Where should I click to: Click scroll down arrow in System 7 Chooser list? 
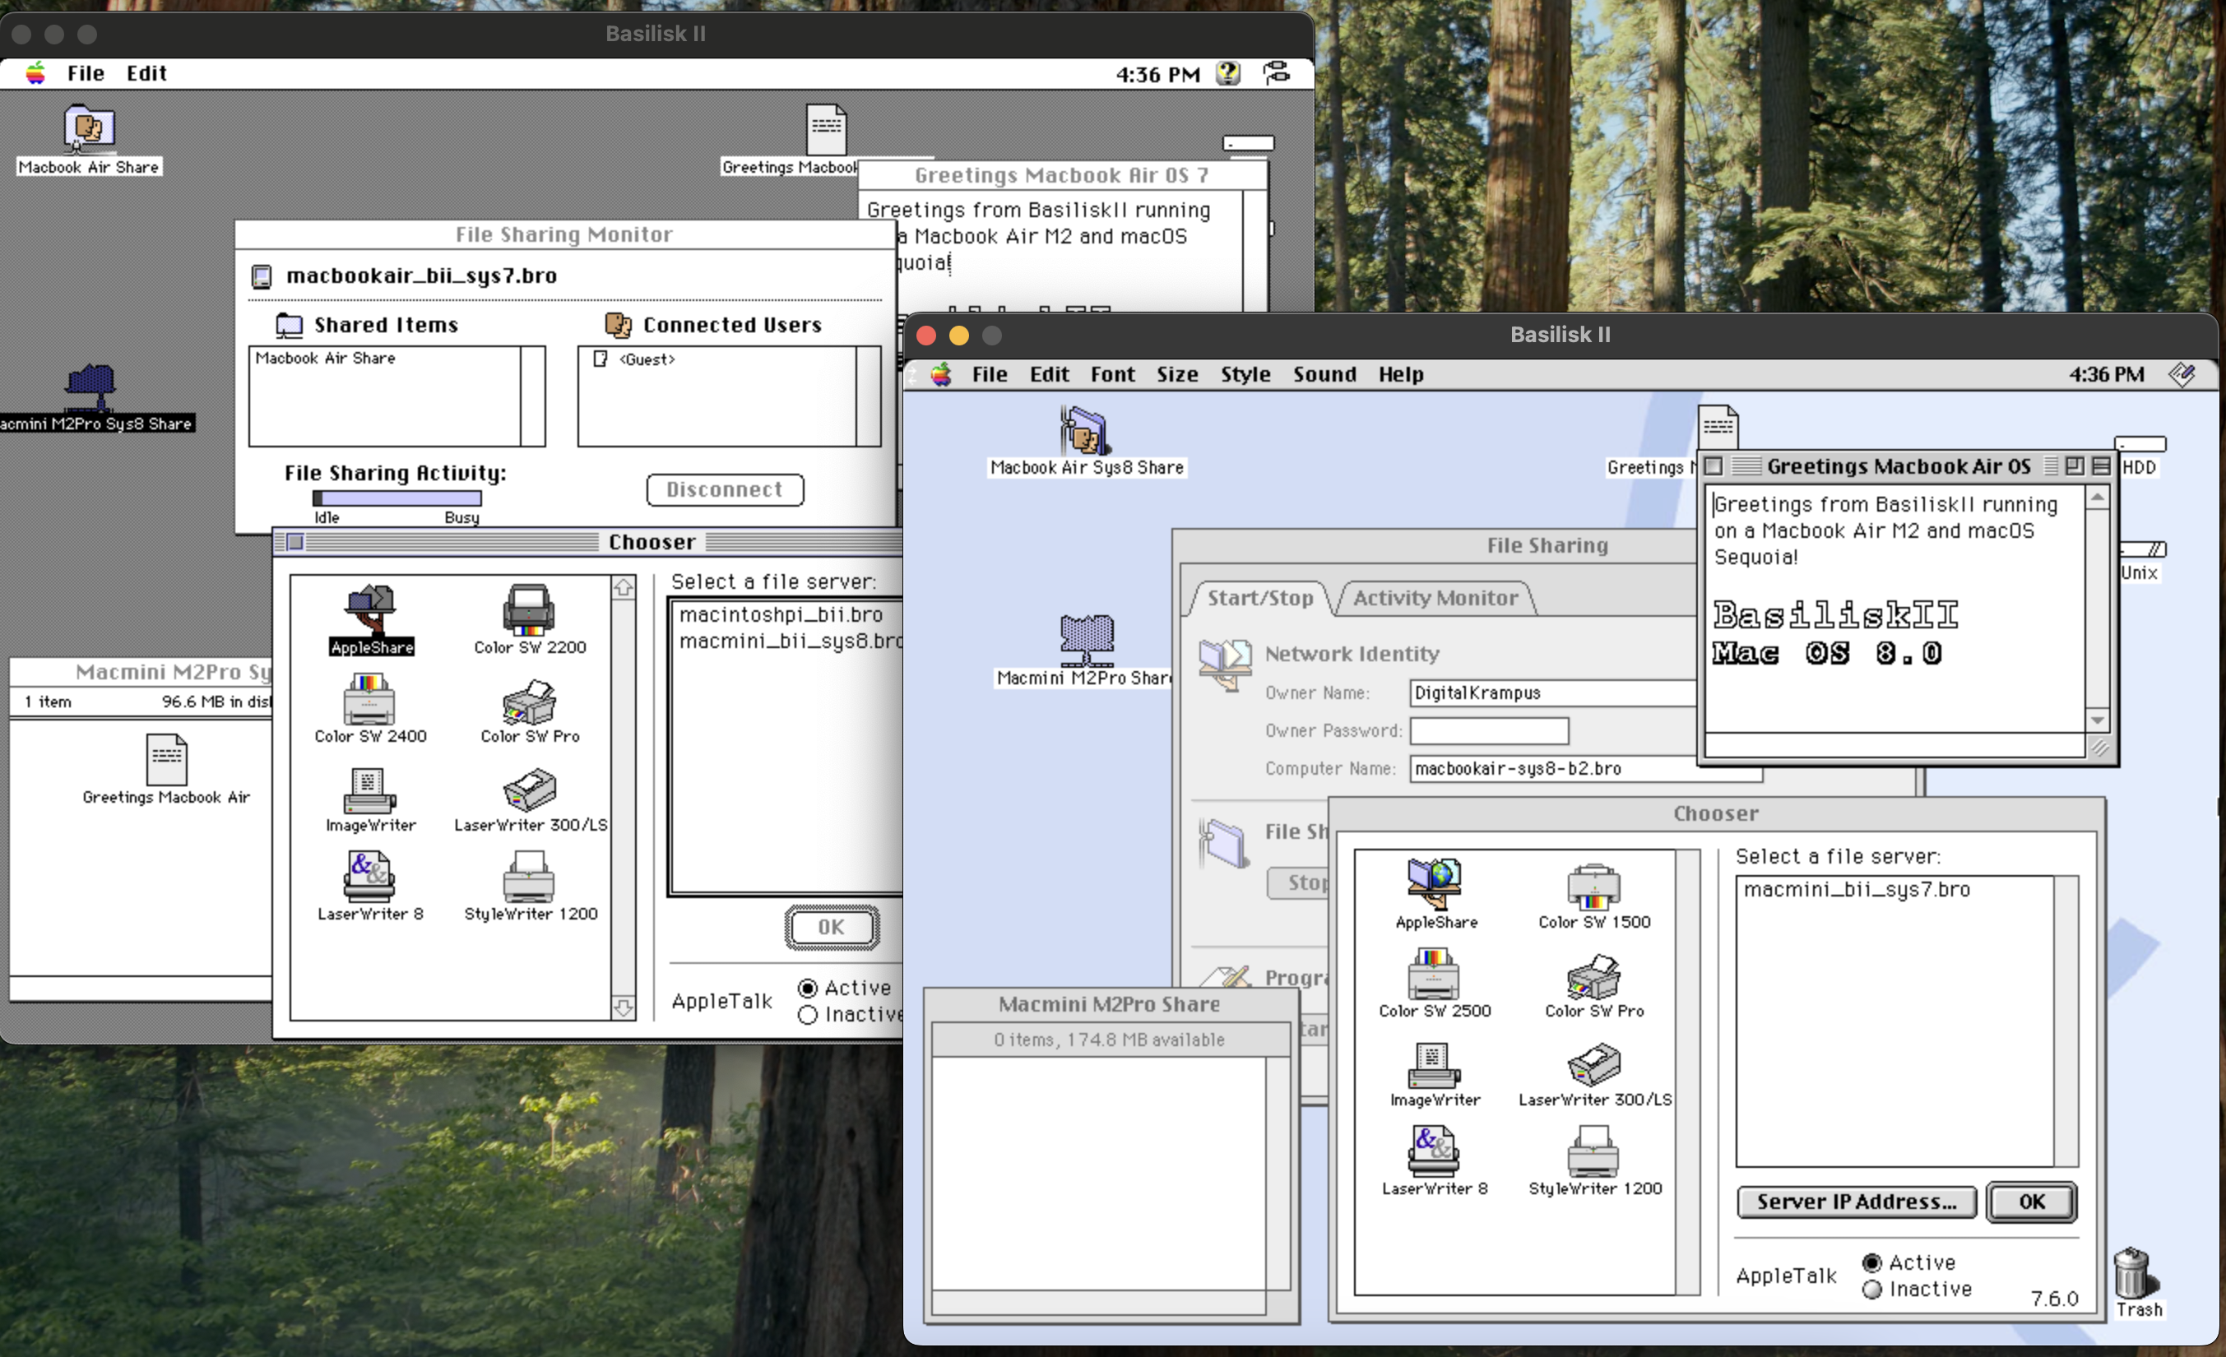[624, 1007]
